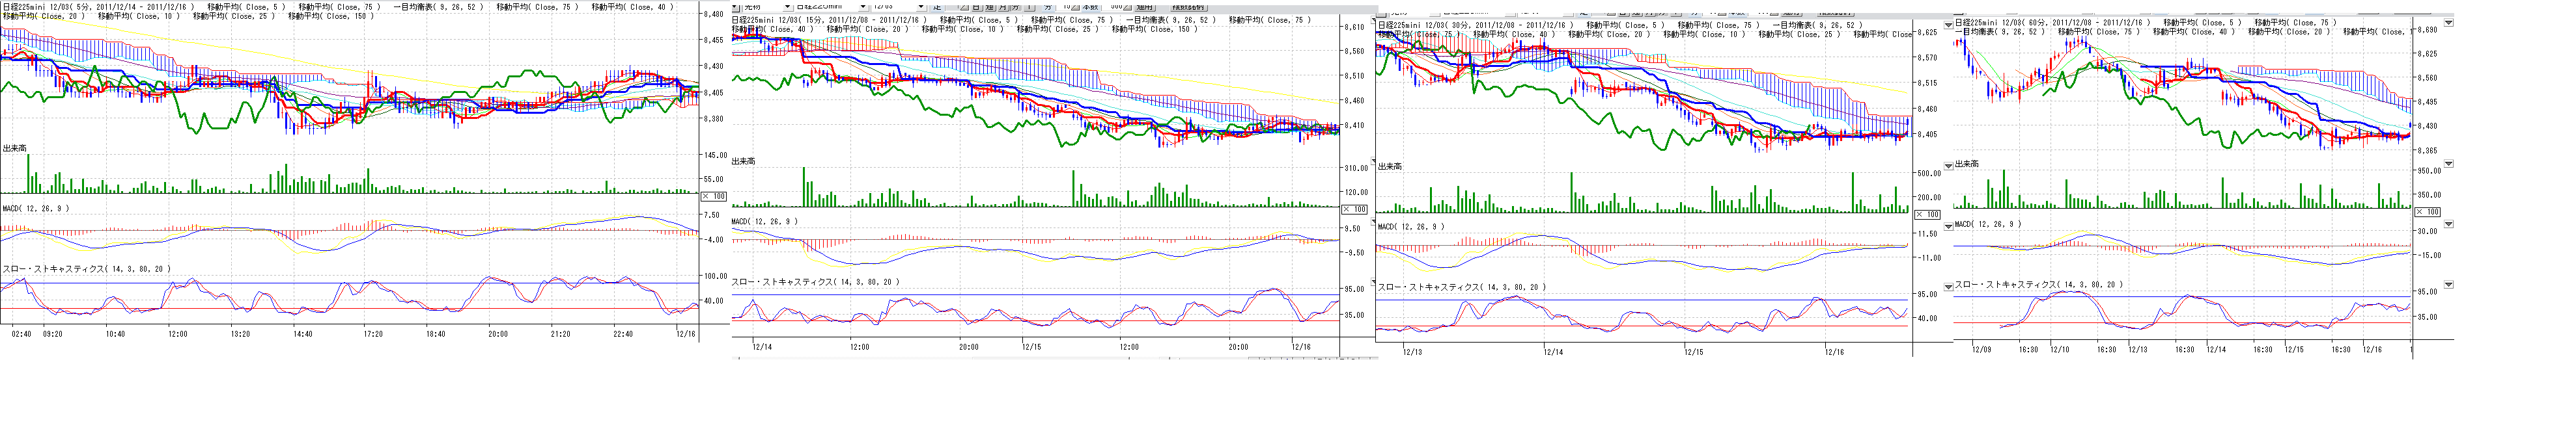Viewport: 2576px width, 429px height.
Task: Open MACD panel arrow right of 60分 chart
Action: pos(2448,224)
